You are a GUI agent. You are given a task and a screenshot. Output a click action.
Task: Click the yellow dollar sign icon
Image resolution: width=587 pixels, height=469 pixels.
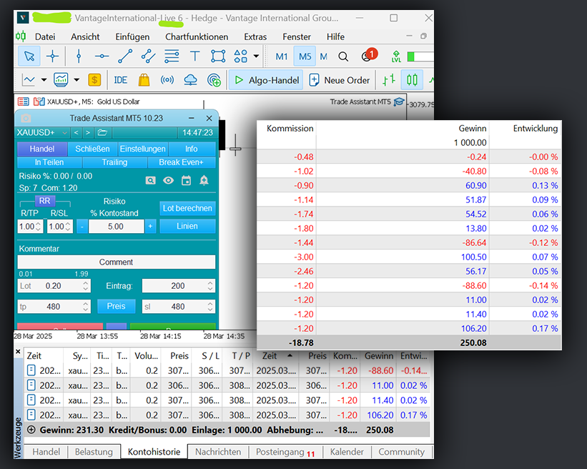click(94, 80)
